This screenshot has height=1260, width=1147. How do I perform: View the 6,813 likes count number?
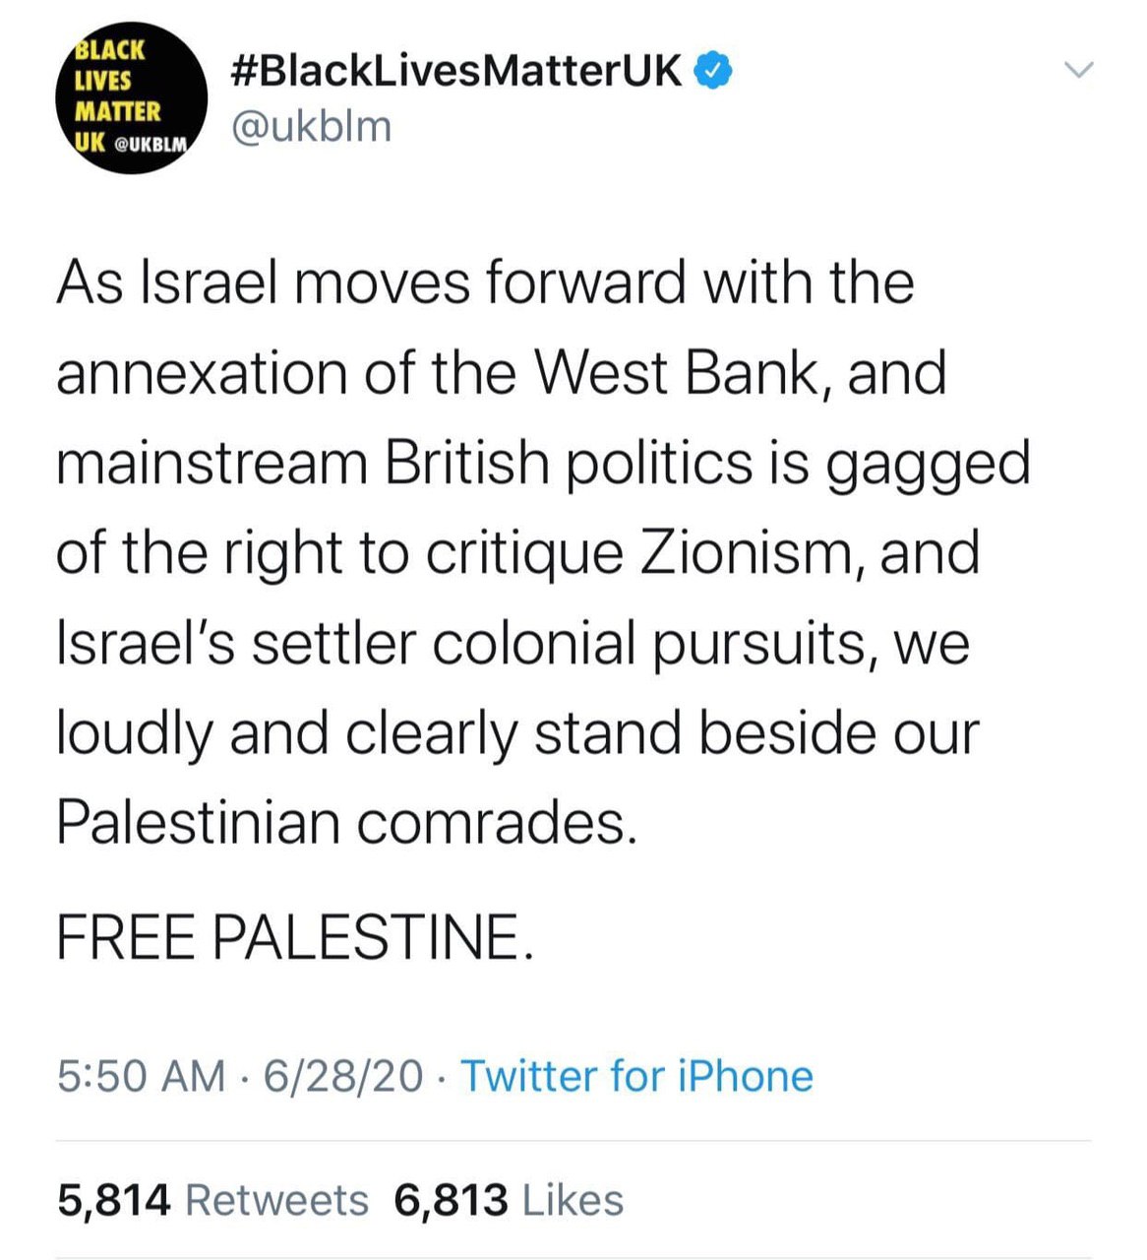(452, 1201)
